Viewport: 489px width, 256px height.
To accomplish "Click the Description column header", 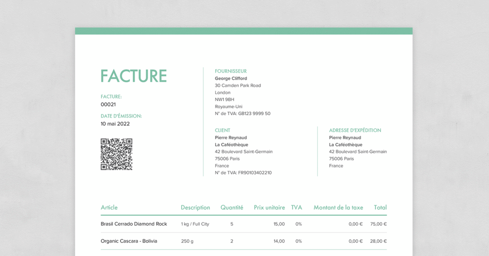I will (x=195, y=207).
